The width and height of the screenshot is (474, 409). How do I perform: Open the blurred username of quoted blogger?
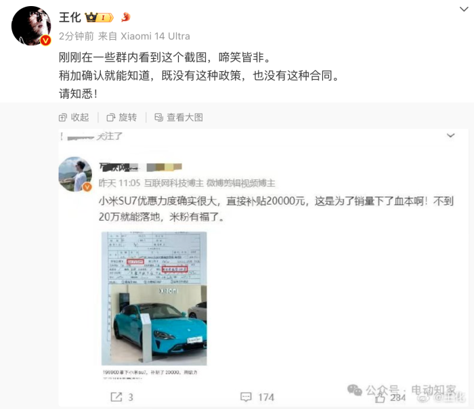pyautogui.click(x=118, y=167)
